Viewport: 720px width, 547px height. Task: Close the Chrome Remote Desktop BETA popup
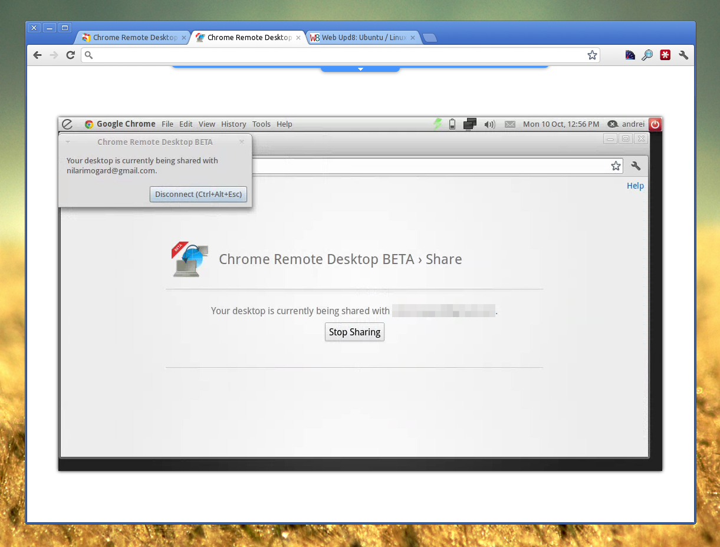tap(242, 141)
